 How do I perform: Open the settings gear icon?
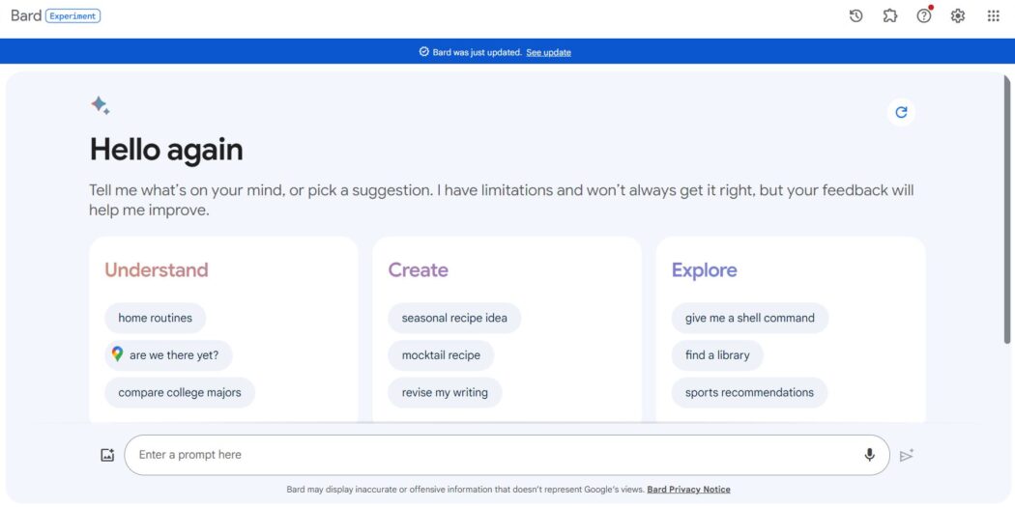coord(957,16)
